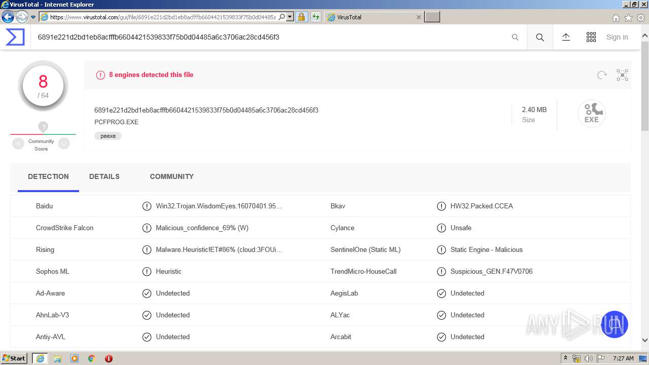This screenshot has height=365, width=649.
Task: Close the VirusTotal browser tab
Action: tap(418, 17)
